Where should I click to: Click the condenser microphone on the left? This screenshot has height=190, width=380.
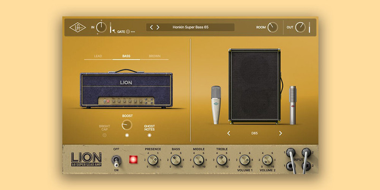(216, 104)
